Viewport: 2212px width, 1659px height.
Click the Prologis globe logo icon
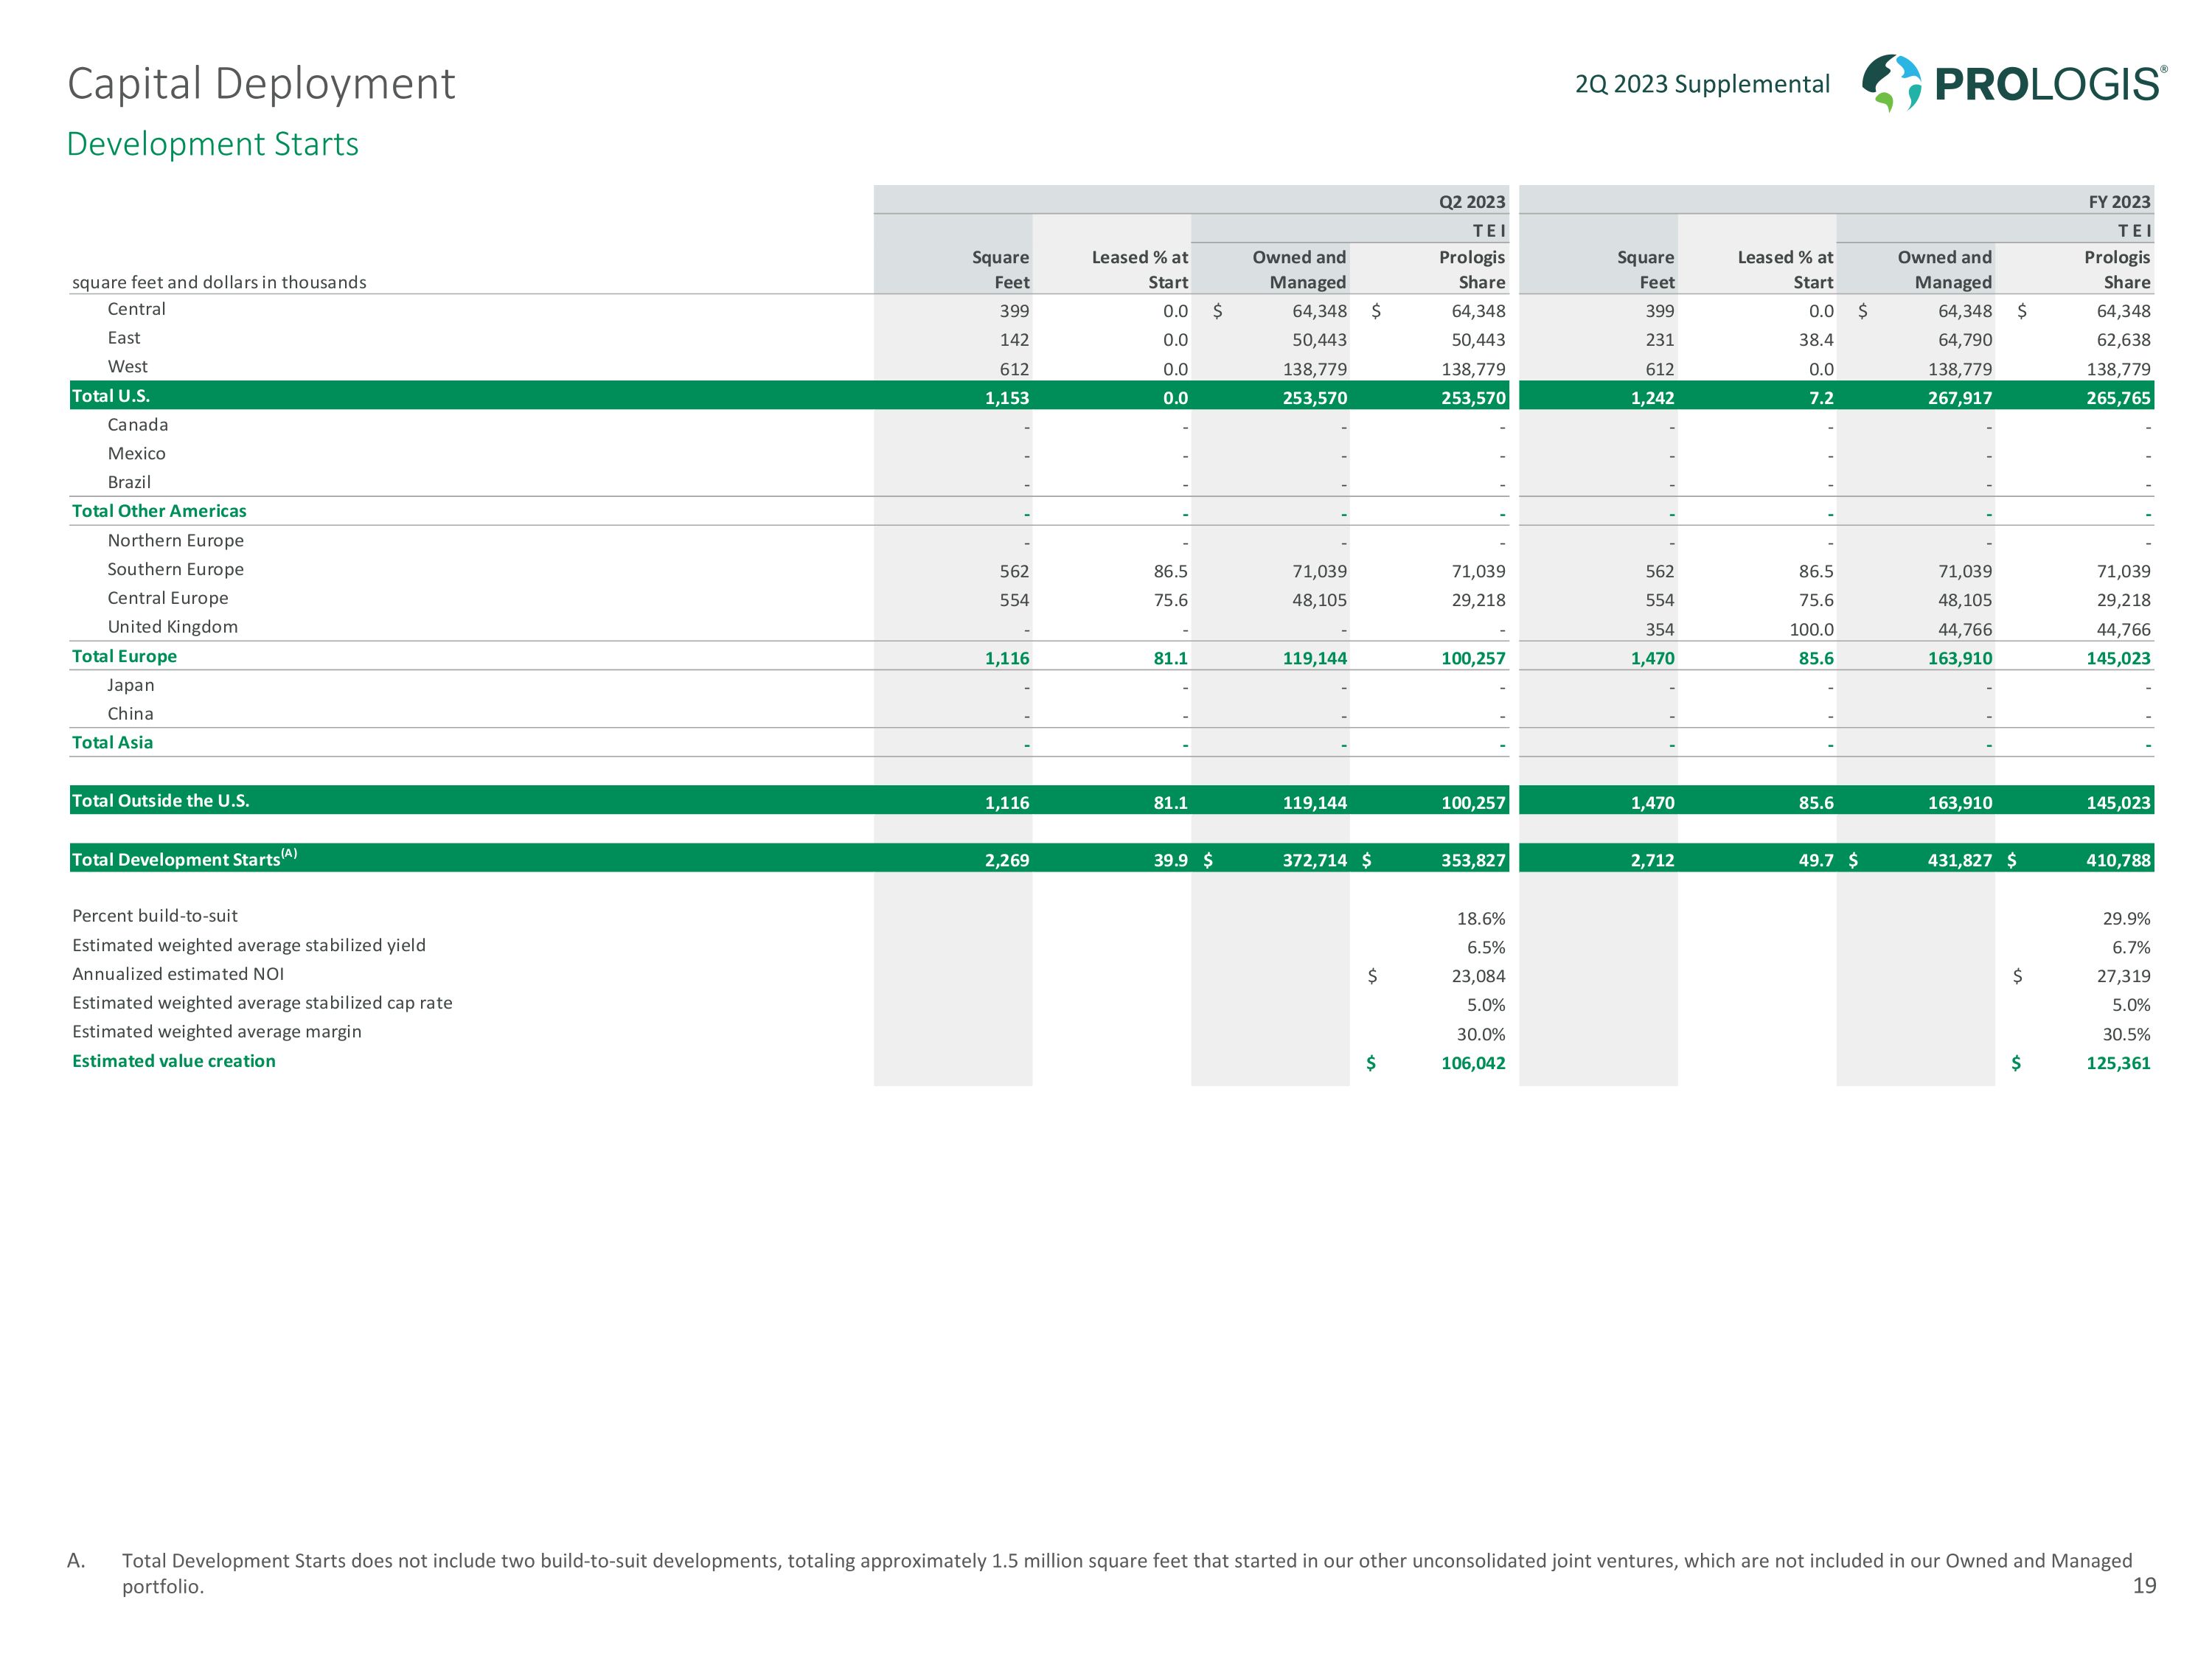(1891, 83)
